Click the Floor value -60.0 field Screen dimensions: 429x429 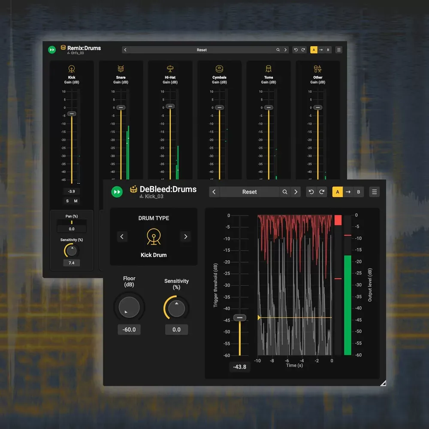click(129, 329)
